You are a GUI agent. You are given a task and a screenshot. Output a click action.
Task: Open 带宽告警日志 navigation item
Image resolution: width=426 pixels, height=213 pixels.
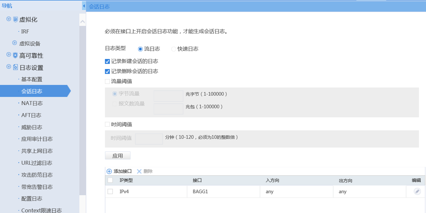(37, 187)
